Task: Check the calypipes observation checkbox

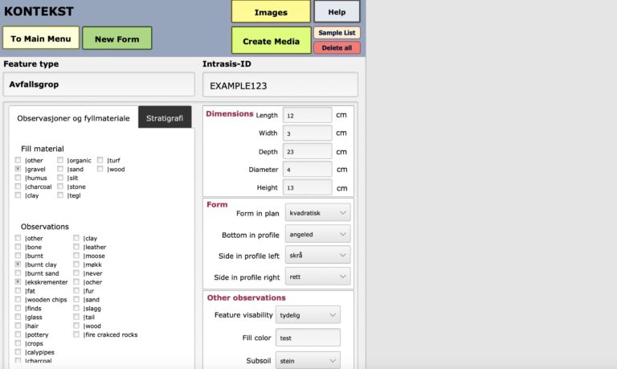Action: tap(18, 351)
